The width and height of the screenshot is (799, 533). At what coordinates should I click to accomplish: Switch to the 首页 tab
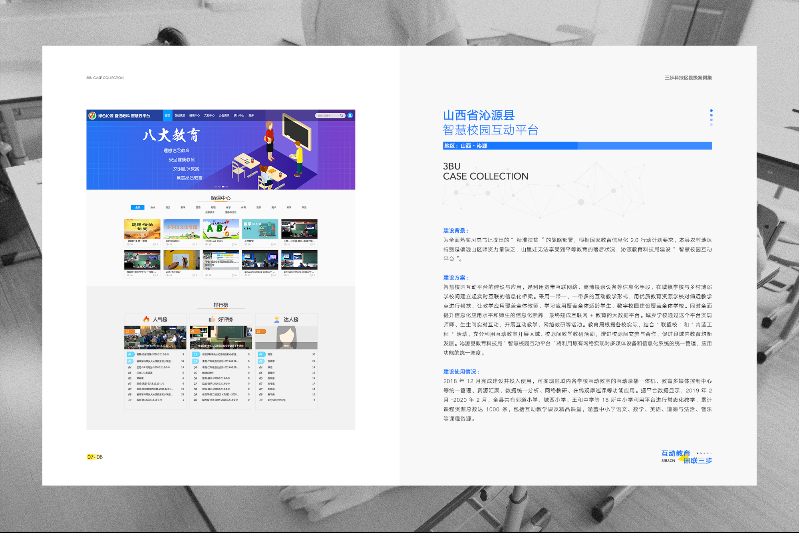coord(168,116)
